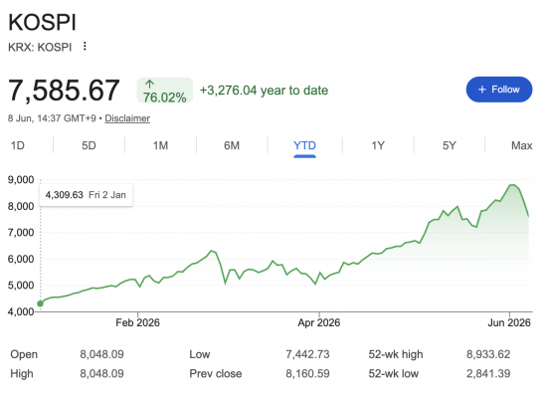Click the +3,276.04 year to date text

[x=264, y=91]
